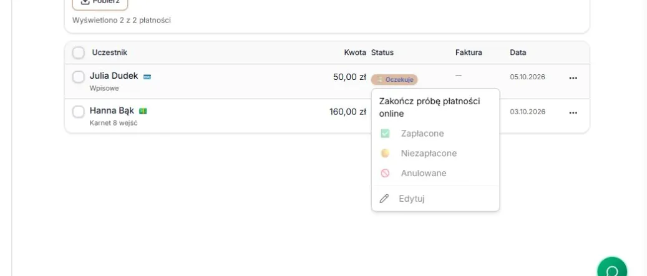Click the Wpisowe label under Julia Dudek
Viewport: 647px width, 276px height.
coord(104,88)
